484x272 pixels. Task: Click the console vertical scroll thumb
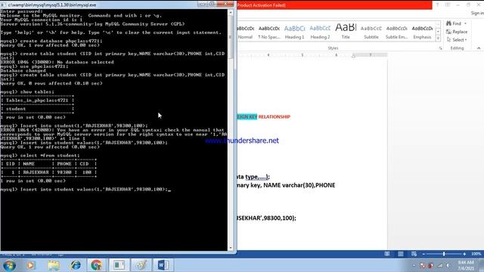(x=230, y=37)
